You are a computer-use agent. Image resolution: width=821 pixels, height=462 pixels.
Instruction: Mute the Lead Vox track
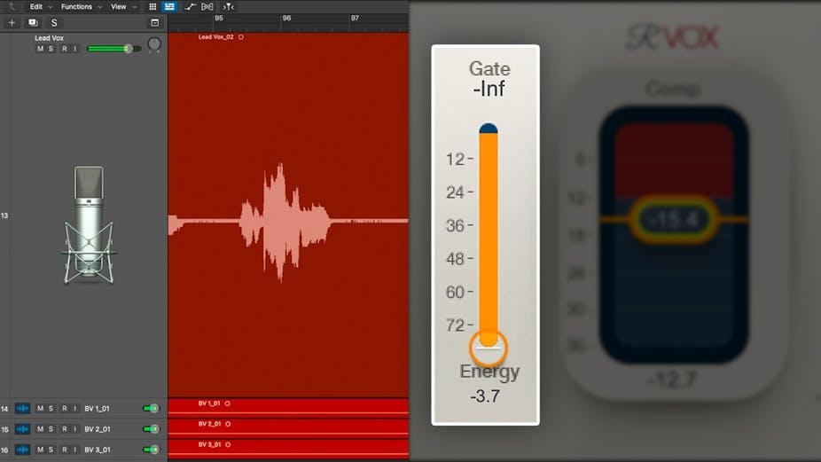tap(40, 49)
